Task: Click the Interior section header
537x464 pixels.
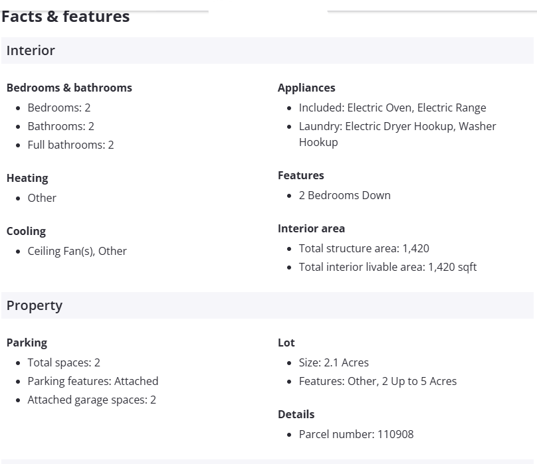Action: point(31,50)
